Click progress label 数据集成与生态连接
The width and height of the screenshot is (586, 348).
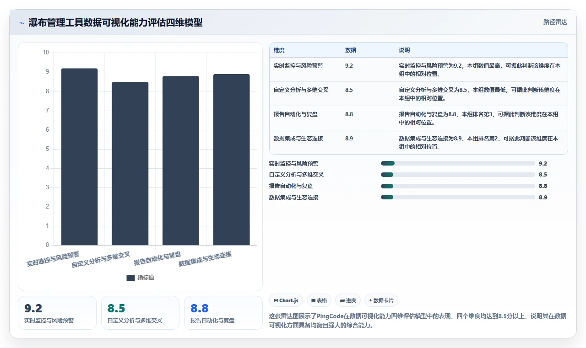tap(293, 197)
